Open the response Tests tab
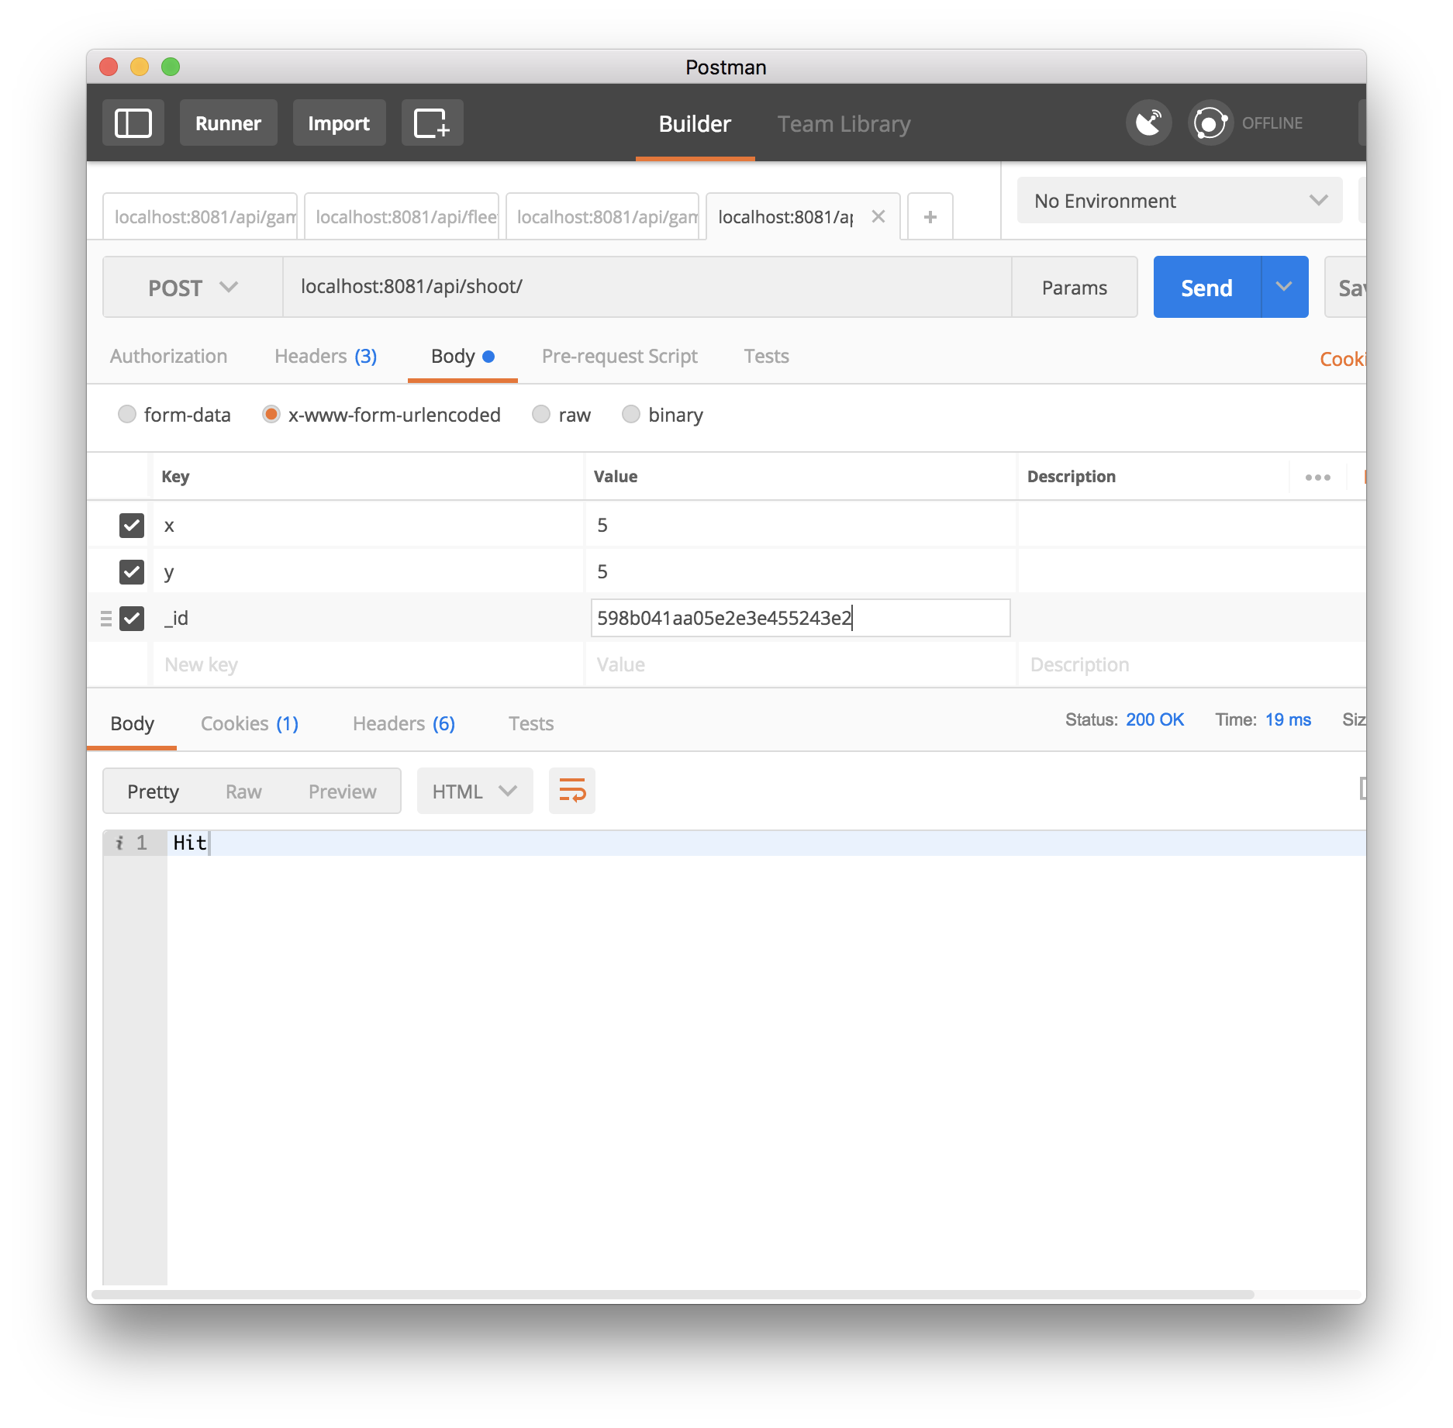This screenshot has height=1428, width=1453. click(531, 723)
